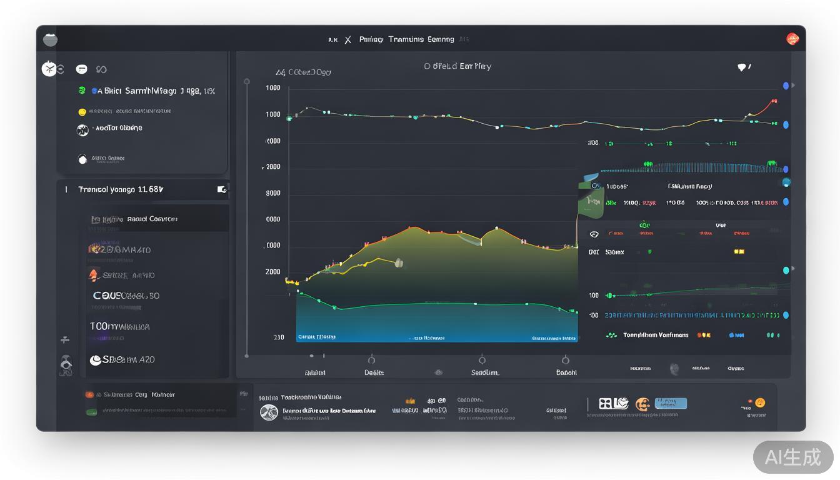This screenshot has width=840, height=480.
Task: Click the light blue button in bottom bar
Action: [669, 403]
